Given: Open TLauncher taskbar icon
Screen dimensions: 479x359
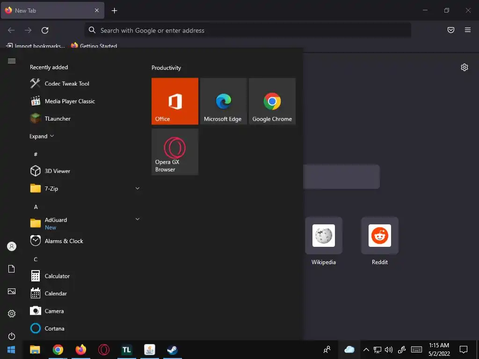Looking at the screenshot, I should click(x=126, y=350).
